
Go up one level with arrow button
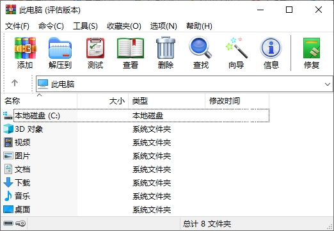click(15, 83)
